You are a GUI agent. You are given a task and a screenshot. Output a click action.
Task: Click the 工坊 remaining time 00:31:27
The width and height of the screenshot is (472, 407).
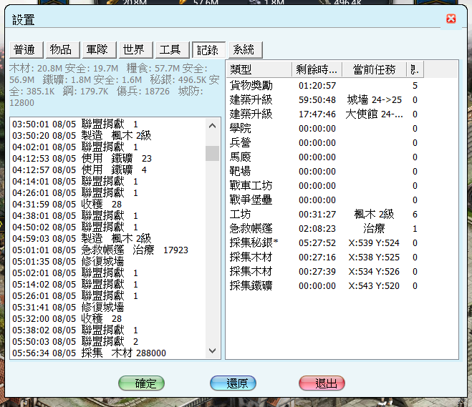317,215
